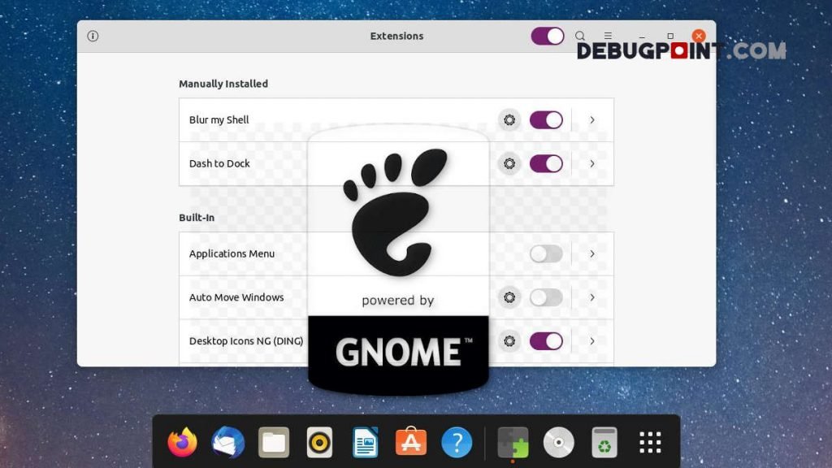Enable the Applications Menu extension

(x=546, y=253)
